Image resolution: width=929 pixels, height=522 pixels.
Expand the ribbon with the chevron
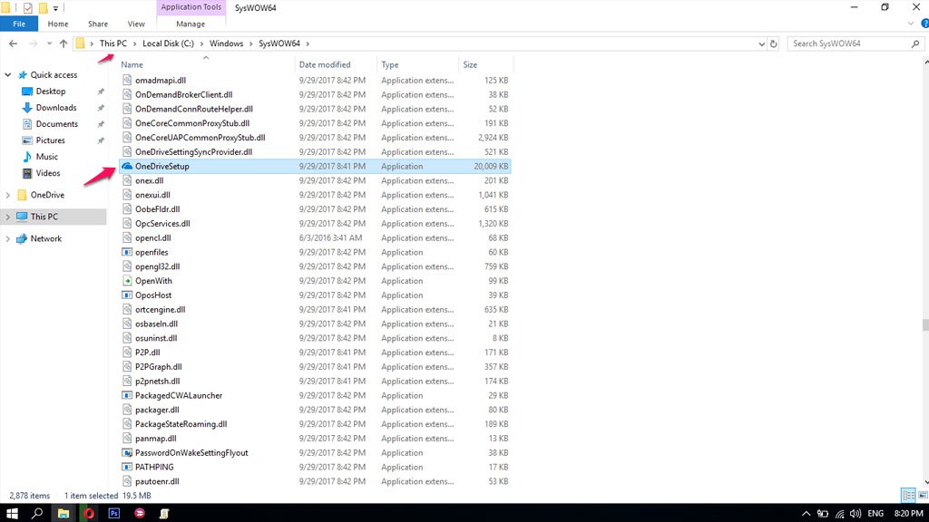[x=911, y=24]
